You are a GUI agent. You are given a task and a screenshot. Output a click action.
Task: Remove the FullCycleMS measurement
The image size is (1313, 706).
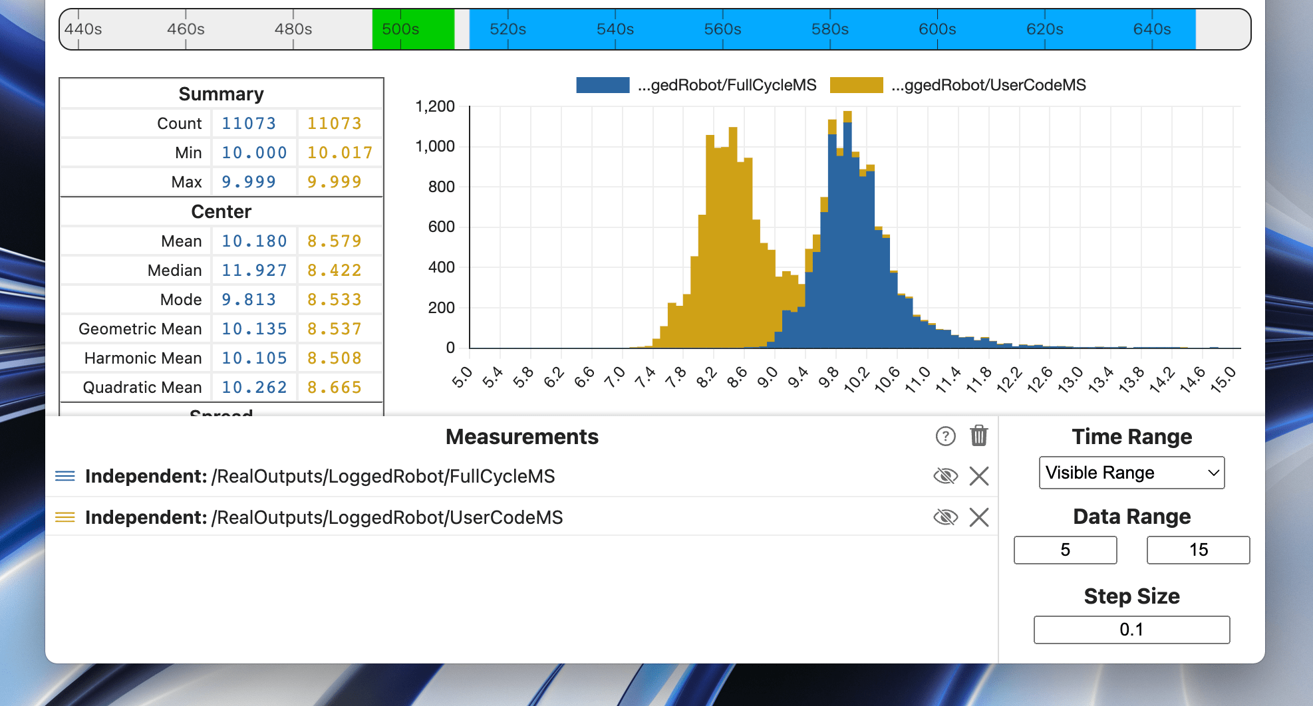pyautogui.click(x=979, y=476)
